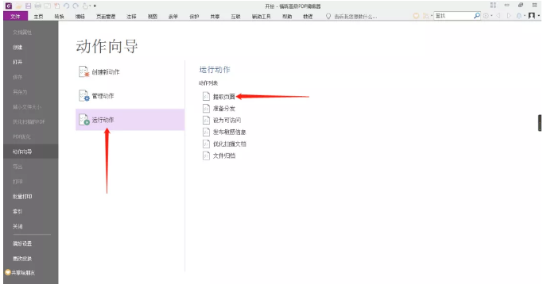Run the 文件归档 action from the list
This screenshot has height=288, width=547.
tap(219, 156)
